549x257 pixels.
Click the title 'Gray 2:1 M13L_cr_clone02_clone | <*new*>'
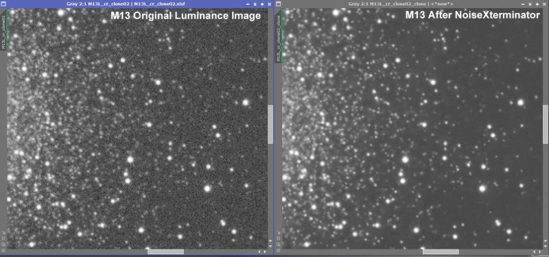coord(401,4)
